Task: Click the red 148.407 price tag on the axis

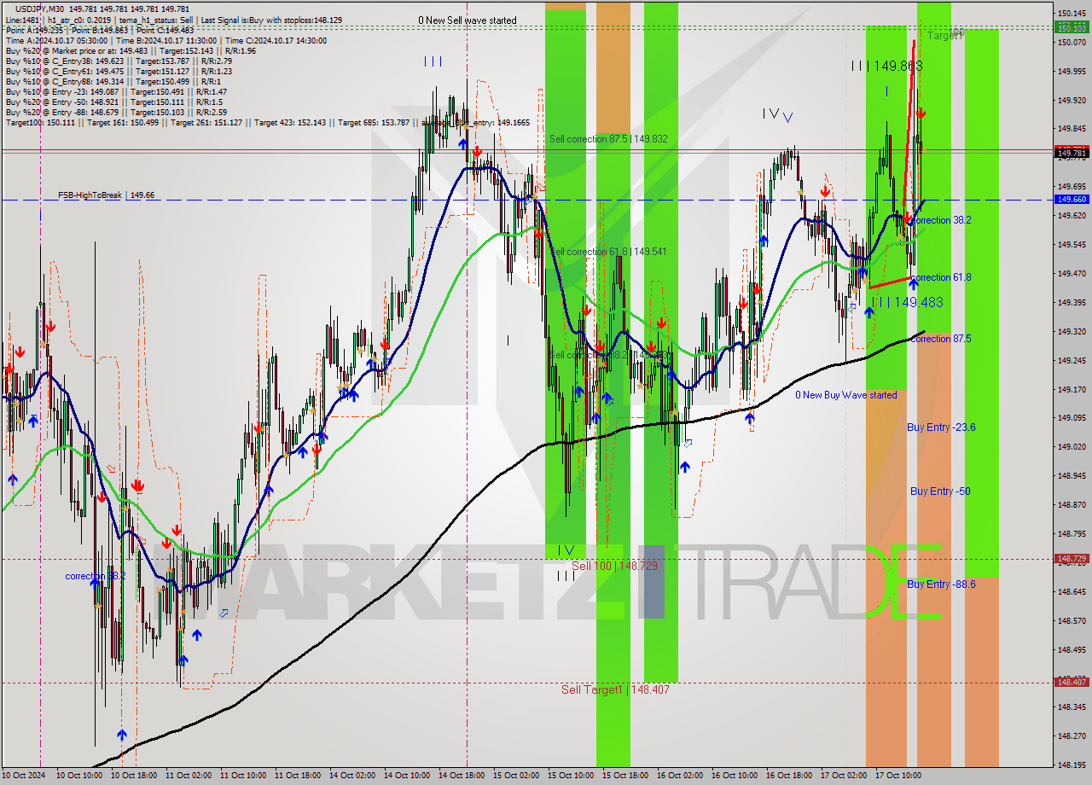Action: [1072, 682]
